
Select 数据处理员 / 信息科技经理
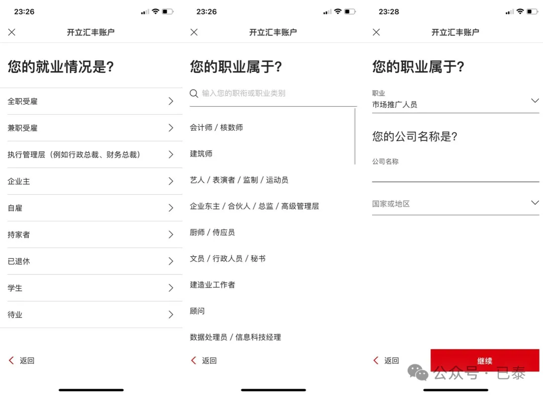235,337
